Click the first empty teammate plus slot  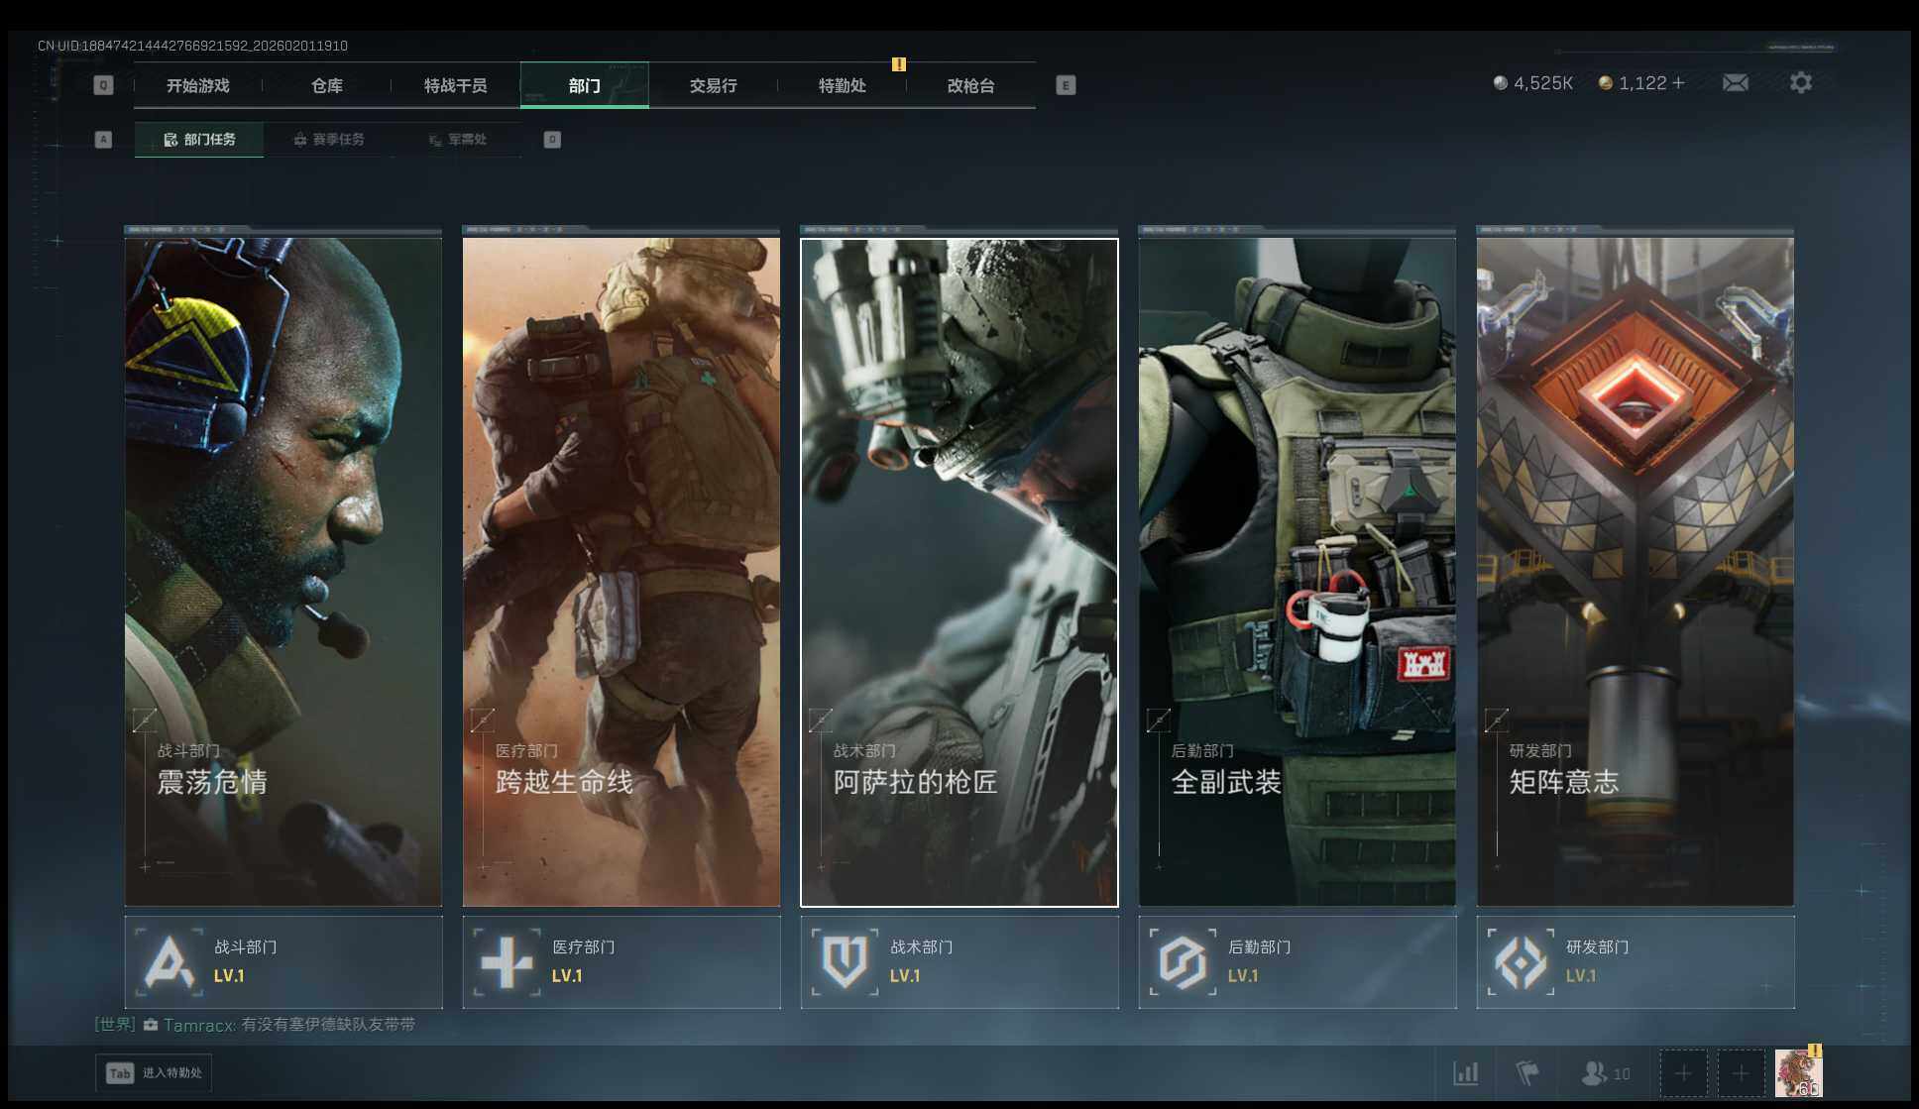(x=1683, y=1073)
